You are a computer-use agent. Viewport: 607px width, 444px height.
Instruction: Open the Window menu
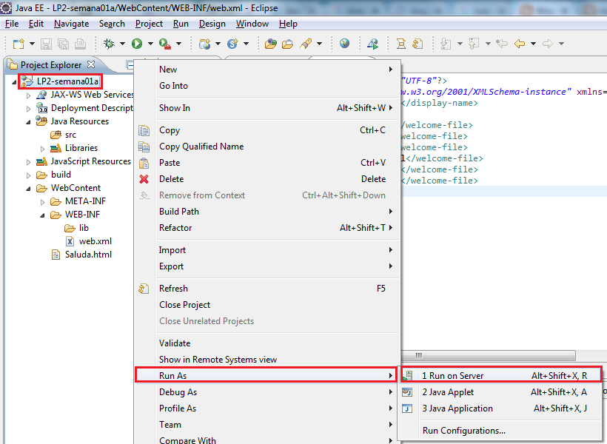pyautogui.click(x=252, y=23)
